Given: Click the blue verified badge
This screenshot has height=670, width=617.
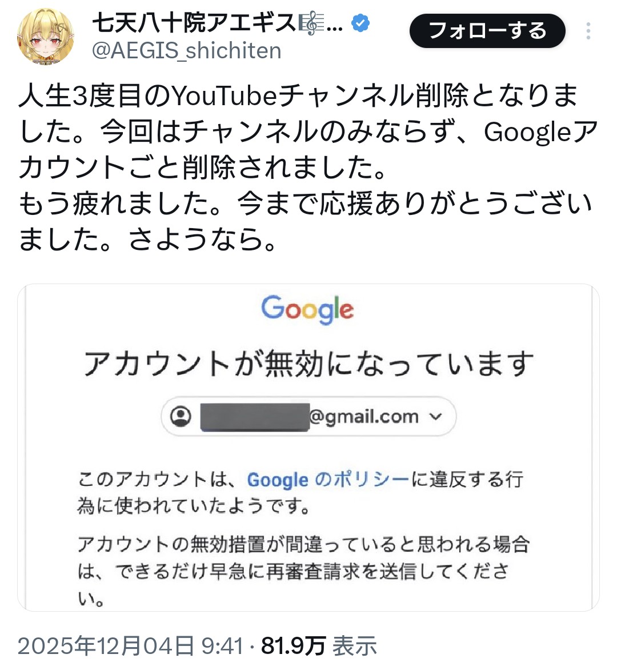Looking at the screenshot, I should pyautogui.click(x=360, y=24).
